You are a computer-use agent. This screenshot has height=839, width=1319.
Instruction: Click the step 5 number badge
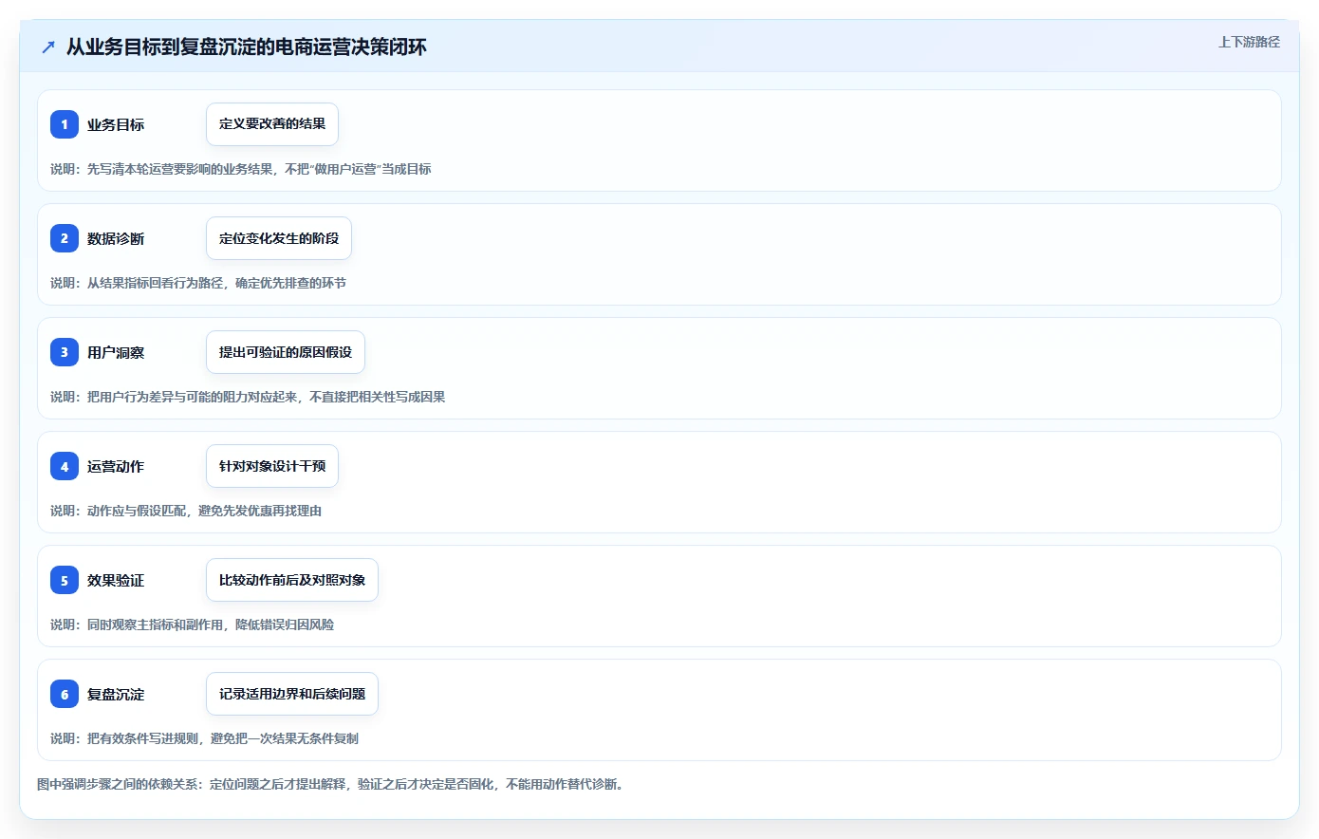(65, 580)
